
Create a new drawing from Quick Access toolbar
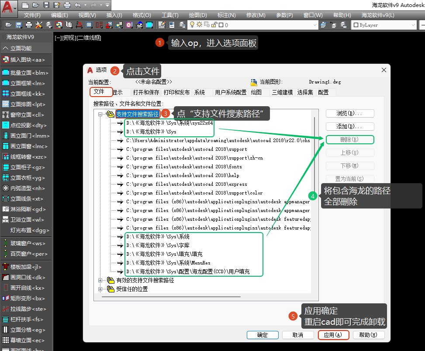coord(25,5)
